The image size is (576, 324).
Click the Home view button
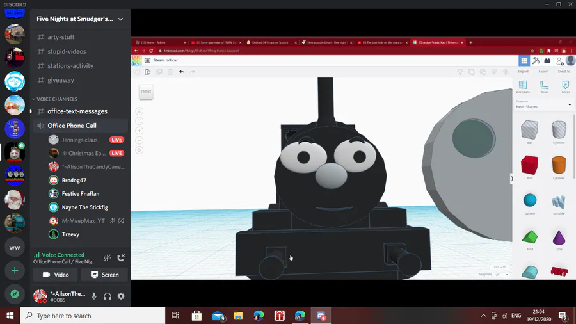point(140,111)
